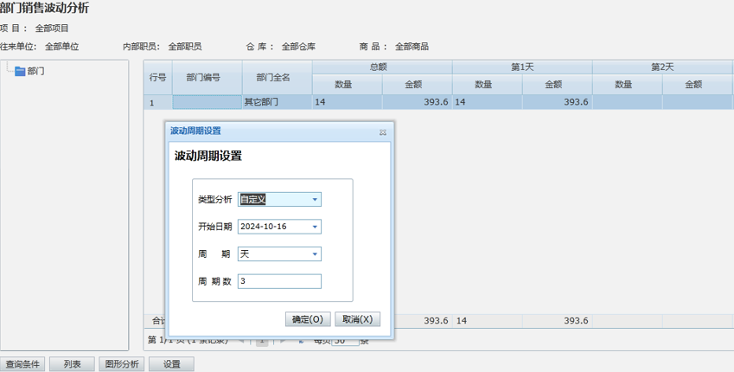Click the 行号 column header

(157, 77)
